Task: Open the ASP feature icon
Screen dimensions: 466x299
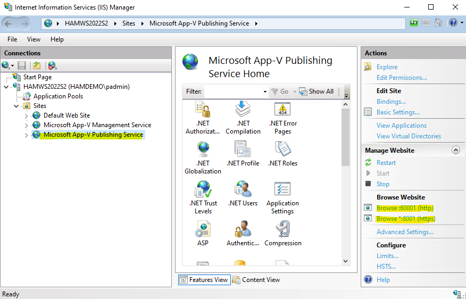Action: pyautogui.click(x=203, y=229)
